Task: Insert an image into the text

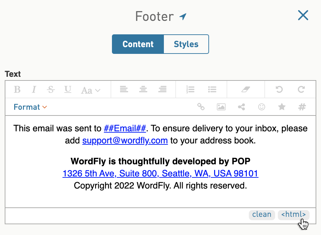Action: point(221,107)
